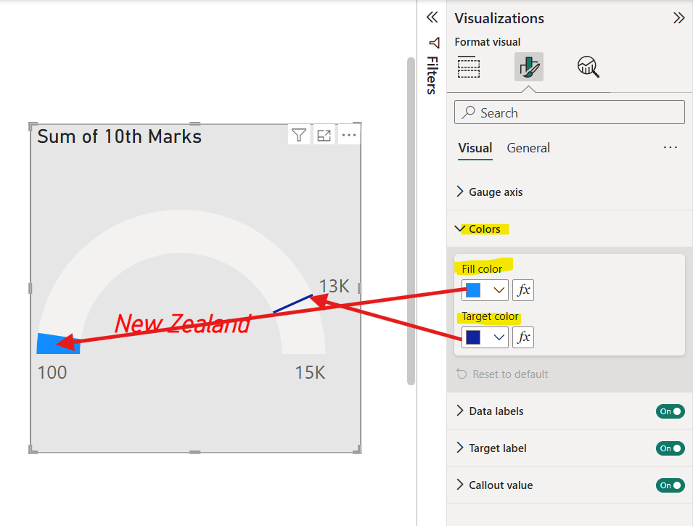
Task: Open the Format visual paintbrush pane
Action: click(x=528, y=67)
